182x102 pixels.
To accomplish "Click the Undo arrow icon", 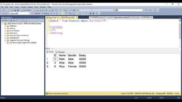I will [x=56, y=10].
